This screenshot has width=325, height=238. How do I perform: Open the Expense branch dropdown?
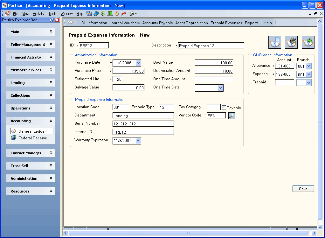(x=309, y=74)
